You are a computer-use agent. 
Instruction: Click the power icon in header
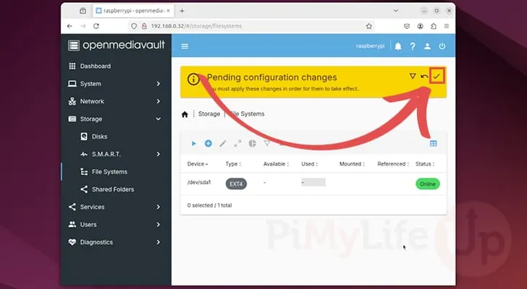click(442, 46)
